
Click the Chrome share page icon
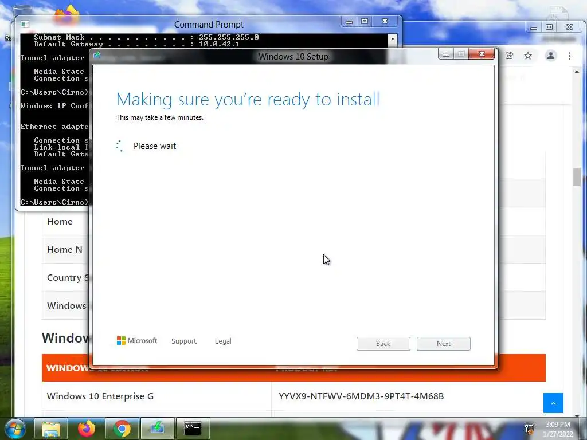click(509, 56)
